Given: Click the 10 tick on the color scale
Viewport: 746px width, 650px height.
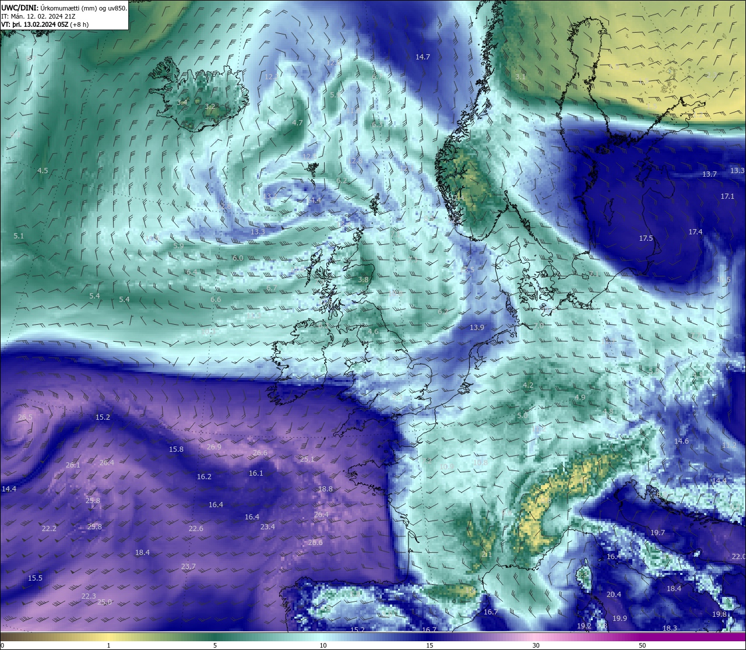Looking at the screenshot, I should point(322,645).
